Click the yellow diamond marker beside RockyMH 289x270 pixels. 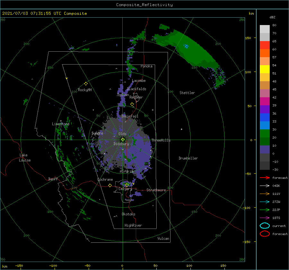tap(86, 84)
